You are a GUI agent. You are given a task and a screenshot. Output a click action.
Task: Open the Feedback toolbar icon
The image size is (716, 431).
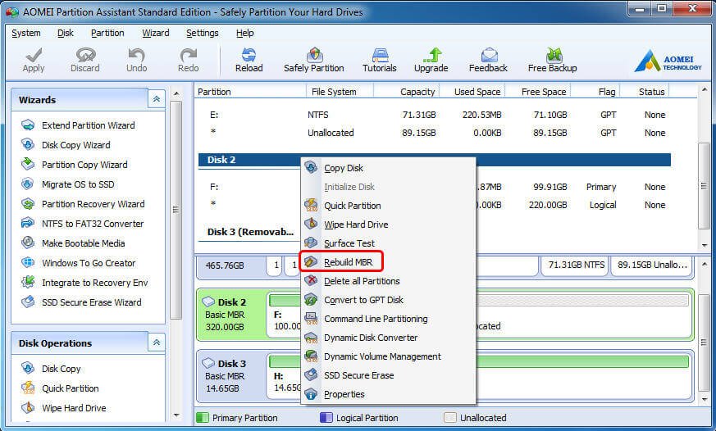[x=488, y=60]
